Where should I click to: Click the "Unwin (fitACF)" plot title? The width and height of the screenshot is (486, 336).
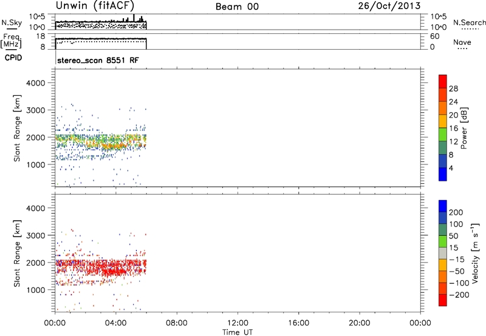95,5
